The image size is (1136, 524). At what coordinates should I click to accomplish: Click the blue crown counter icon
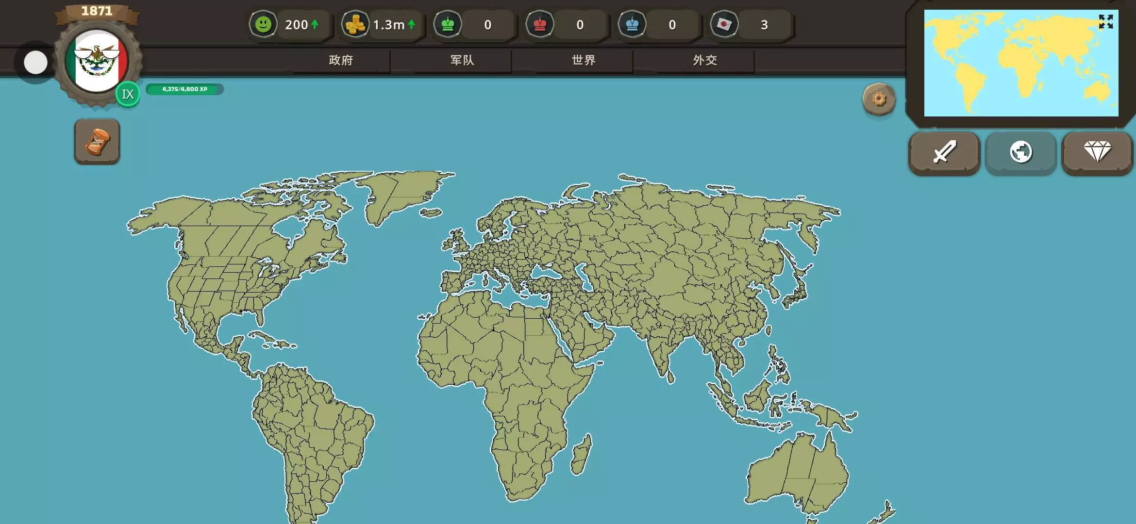[632, 24]
